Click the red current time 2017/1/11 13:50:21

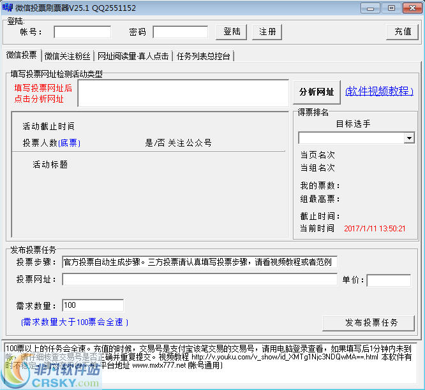pyautogui.click(x=375, y=229)
